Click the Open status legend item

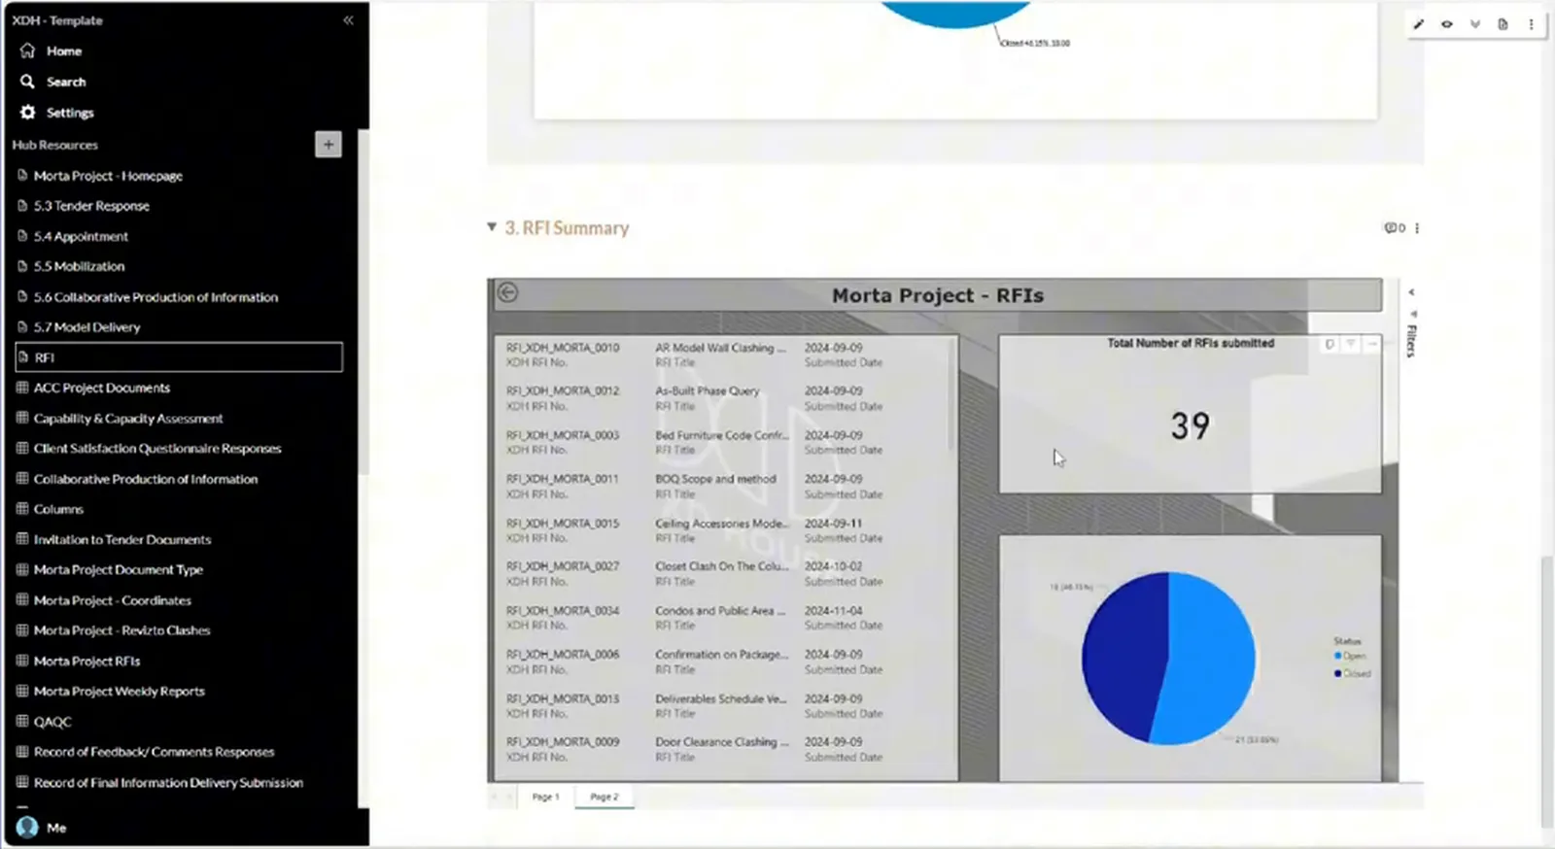[1352, 657]
